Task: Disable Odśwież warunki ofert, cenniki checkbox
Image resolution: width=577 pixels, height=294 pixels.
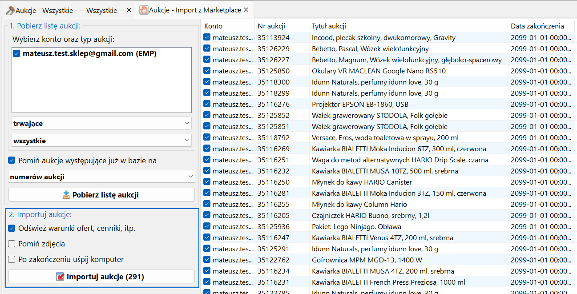Action: (12, 228)
